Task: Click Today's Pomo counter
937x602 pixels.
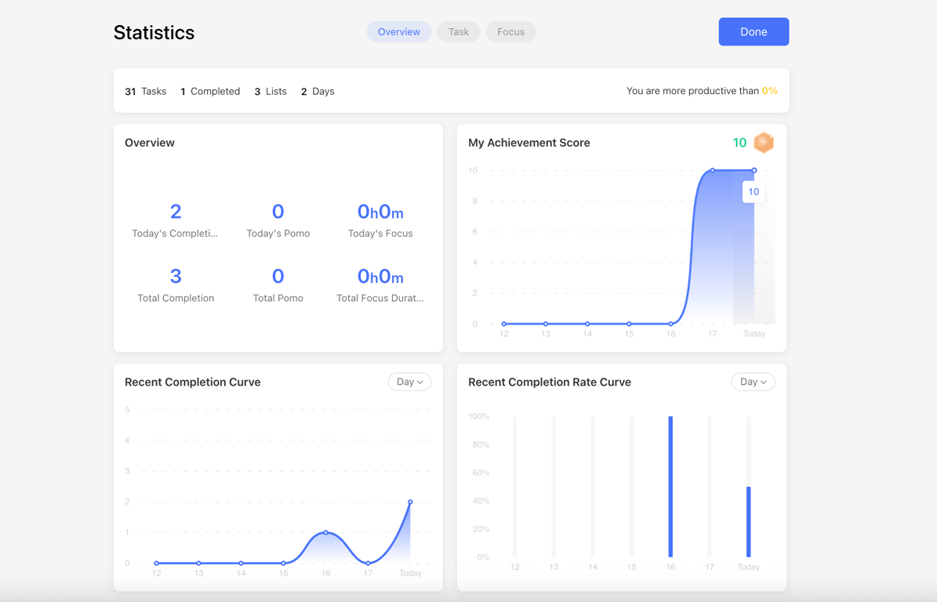Action: [278, 211]
